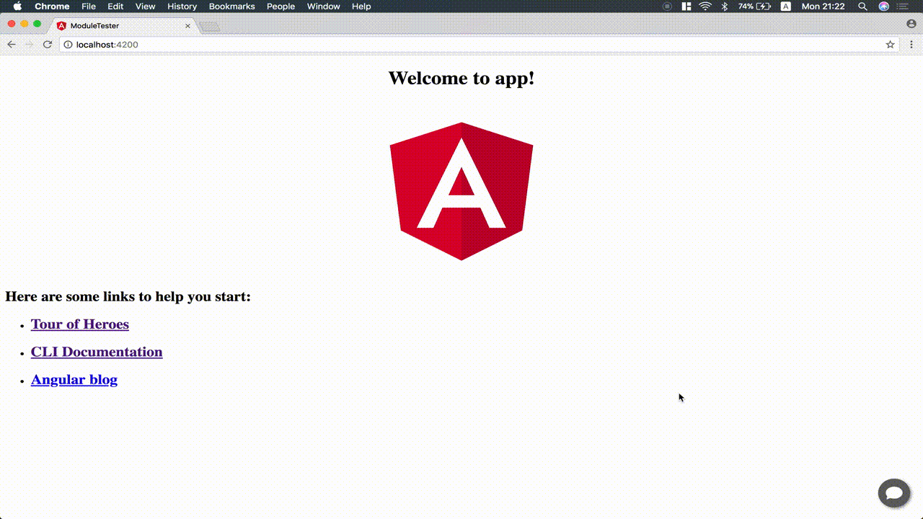923x519 pixels.
Task: Open the File menu
Action: coord(89,6)
